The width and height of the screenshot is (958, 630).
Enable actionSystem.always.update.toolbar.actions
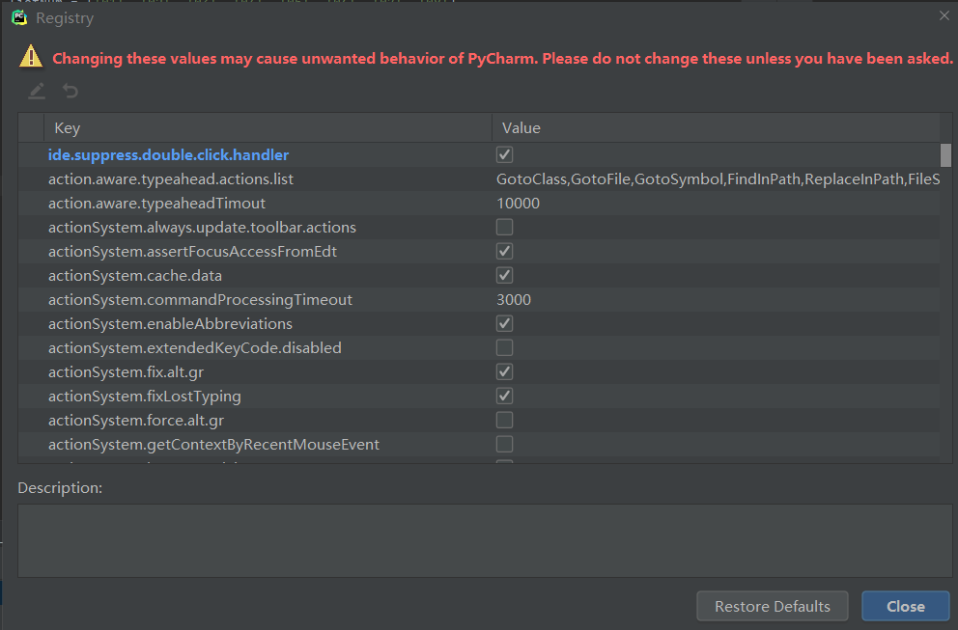pos(503,226)
